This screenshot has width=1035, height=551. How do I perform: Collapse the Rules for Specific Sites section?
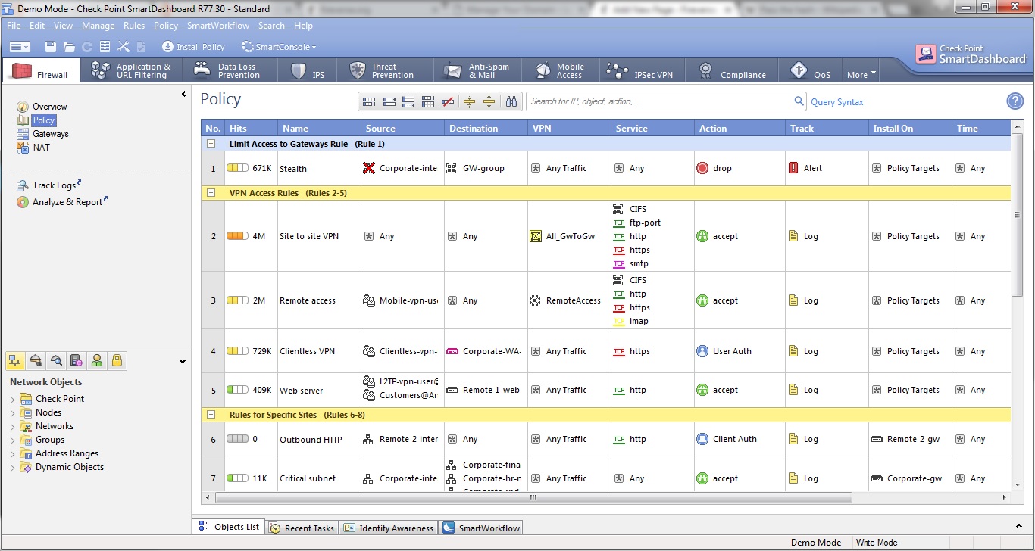211,415
